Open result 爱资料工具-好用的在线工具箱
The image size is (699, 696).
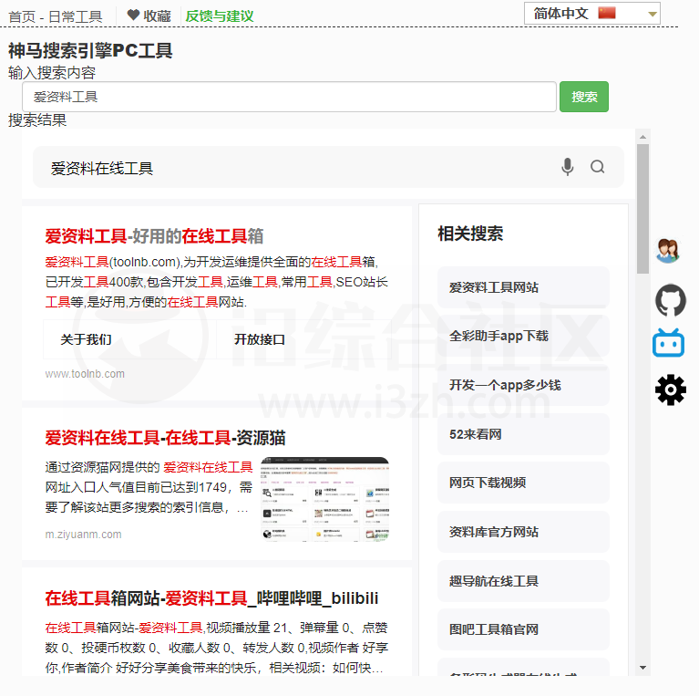pyautogui.click(x=154, y=236)
